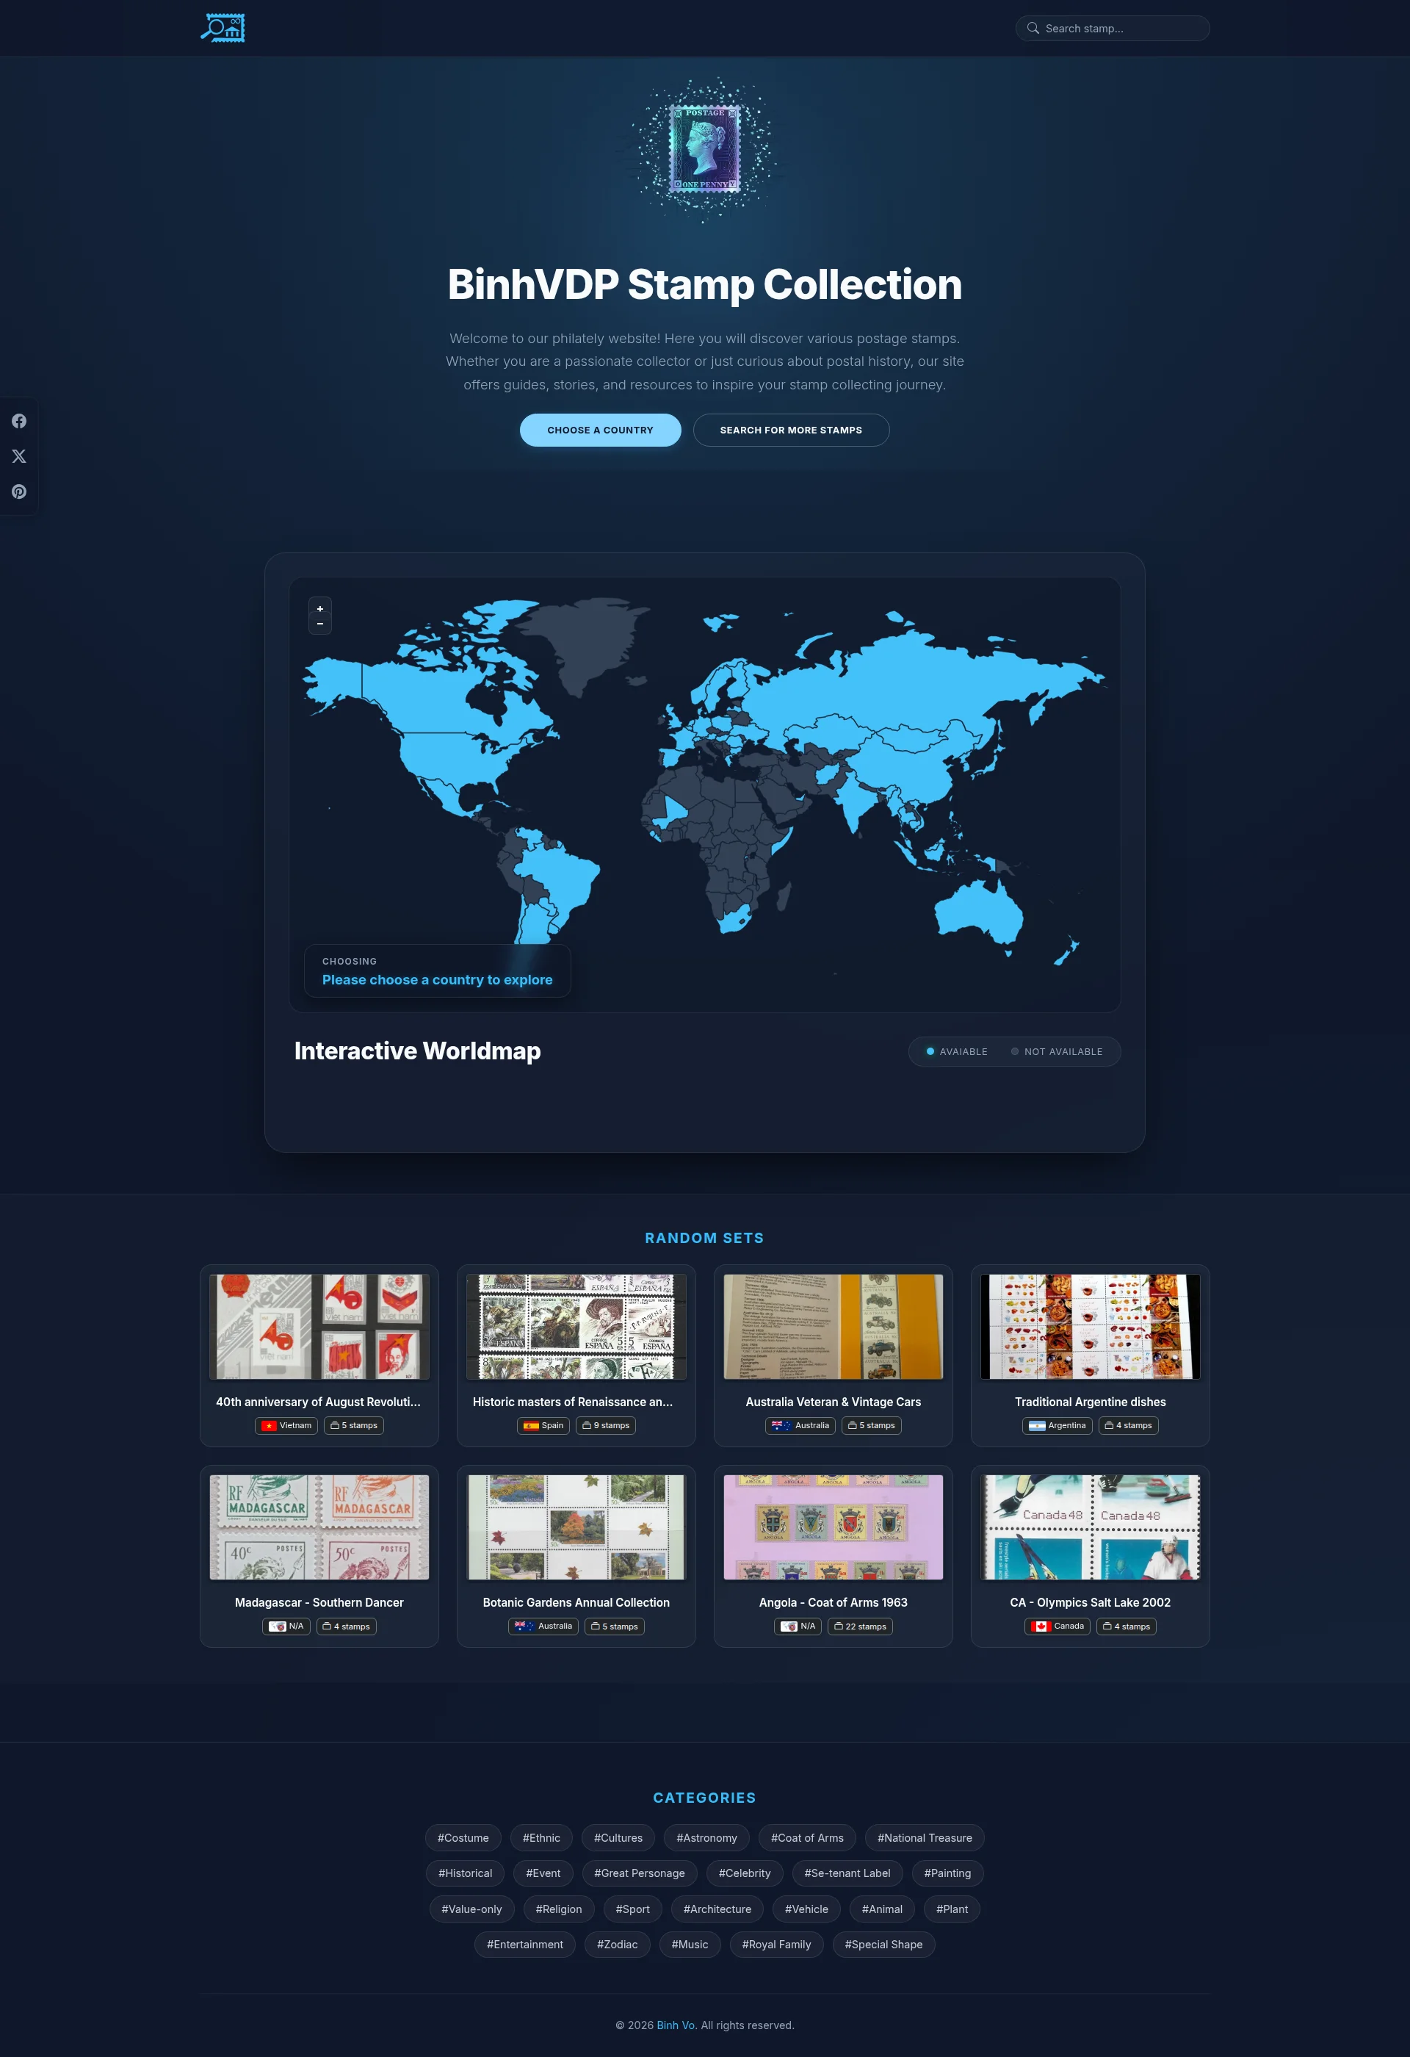Open the #Royal Family category tag

pyautogui.click(x=777, y=1945)
